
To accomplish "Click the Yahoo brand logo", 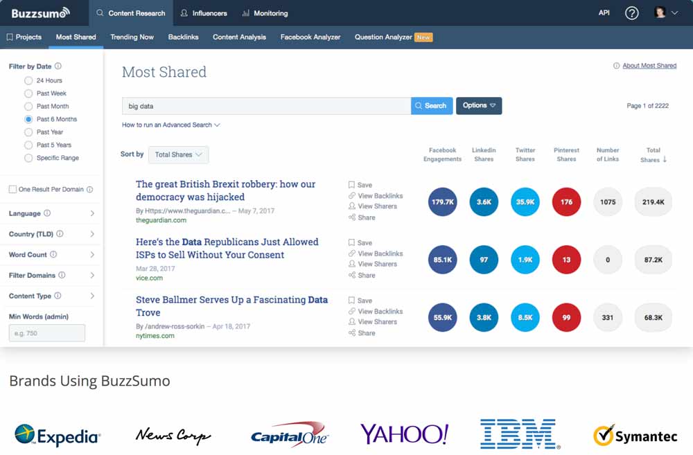I will click(405, 434).
